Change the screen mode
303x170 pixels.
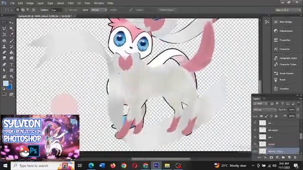[x=11, y=94]
